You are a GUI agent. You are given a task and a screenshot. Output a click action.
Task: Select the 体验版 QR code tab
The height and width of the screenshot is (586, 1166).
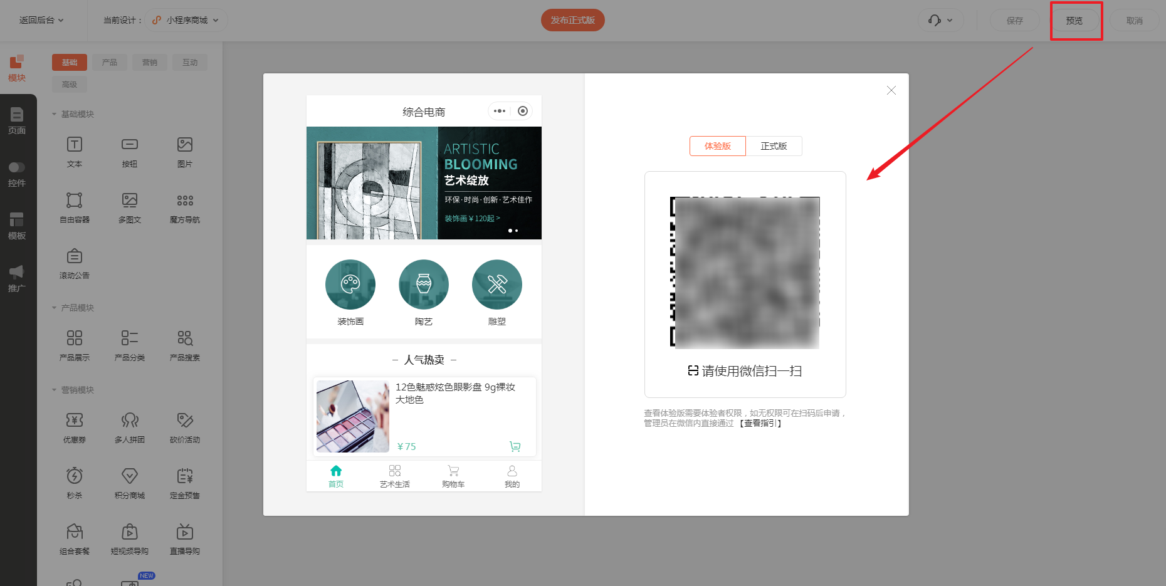pyautogui.click(x=718, y=146)
